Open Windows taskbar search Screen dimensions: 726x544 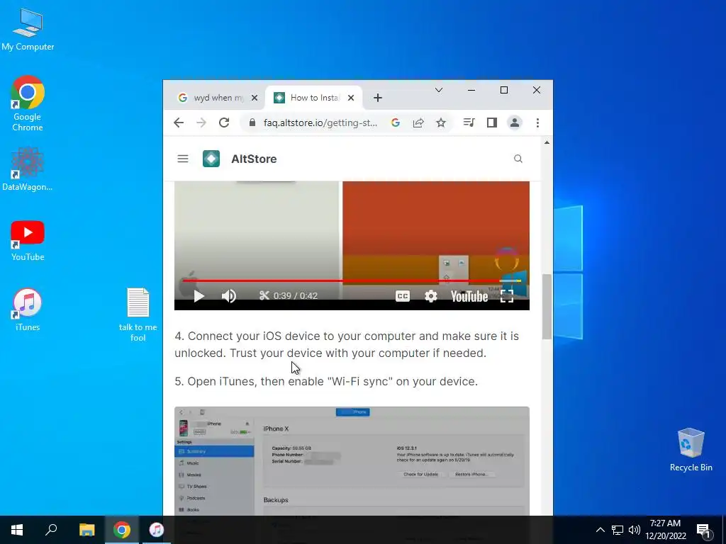(51, 530)
